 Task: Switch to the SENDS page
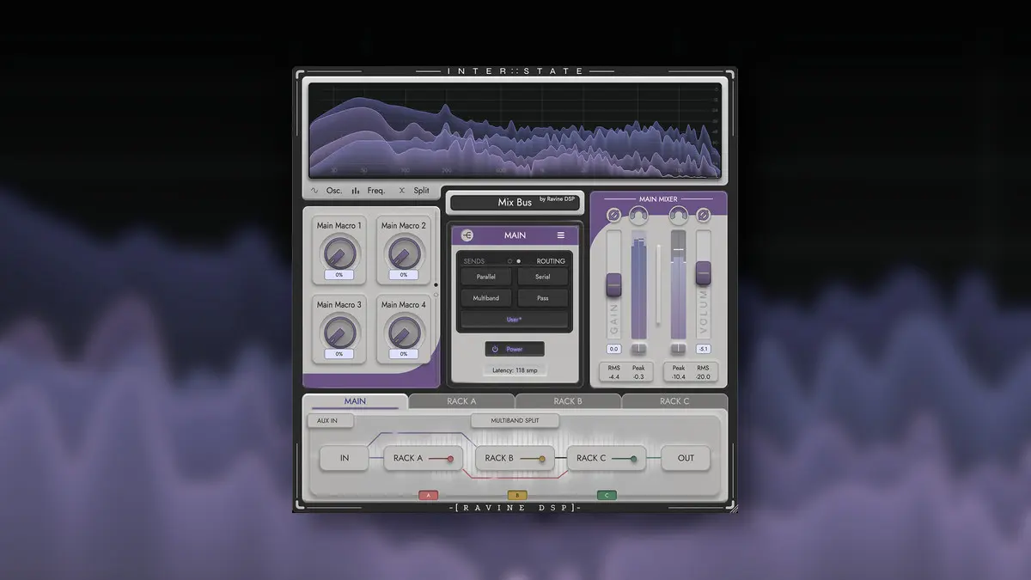click(474, 261)
